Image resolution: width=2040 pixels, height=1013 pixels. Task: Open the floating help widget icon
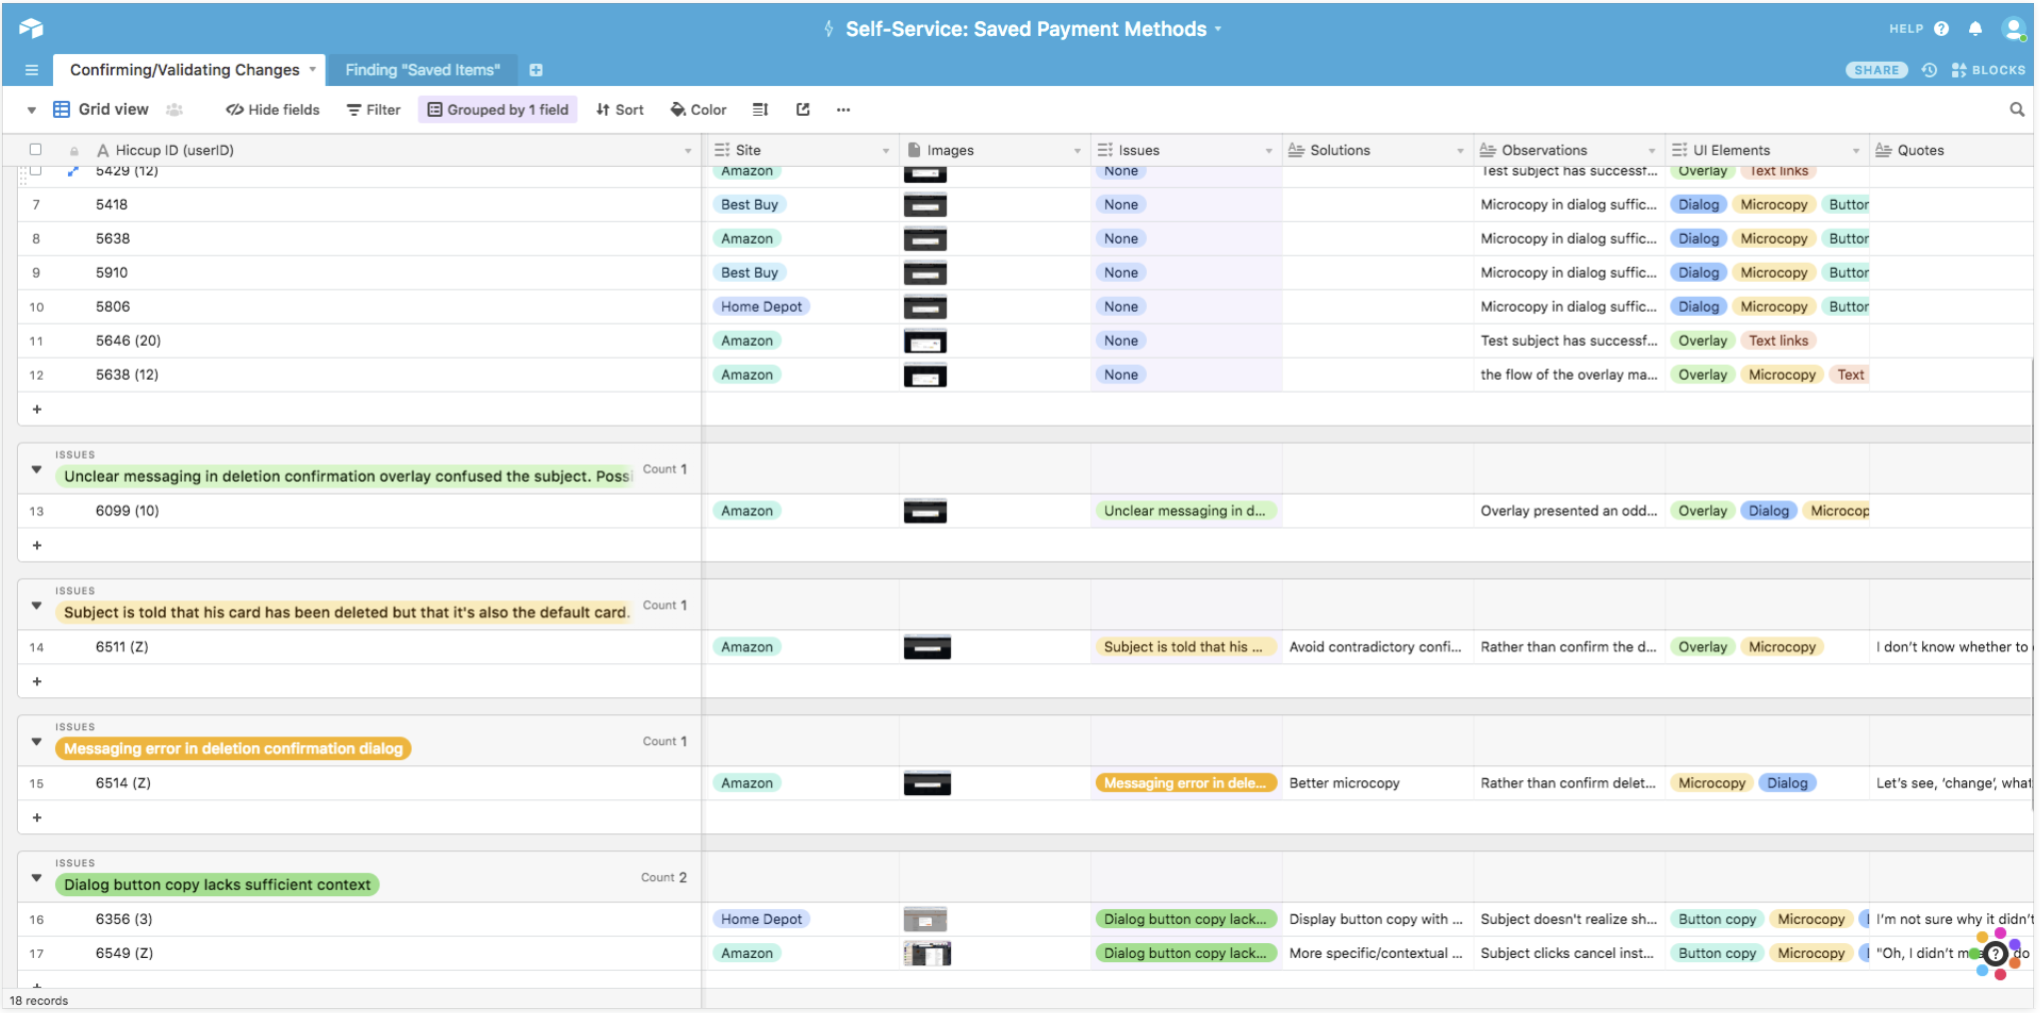click(1996, 953)
